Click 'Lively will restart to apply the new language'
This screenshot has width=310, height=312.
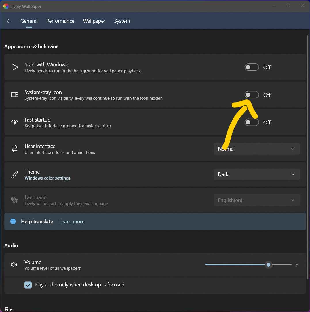point(66,204)
